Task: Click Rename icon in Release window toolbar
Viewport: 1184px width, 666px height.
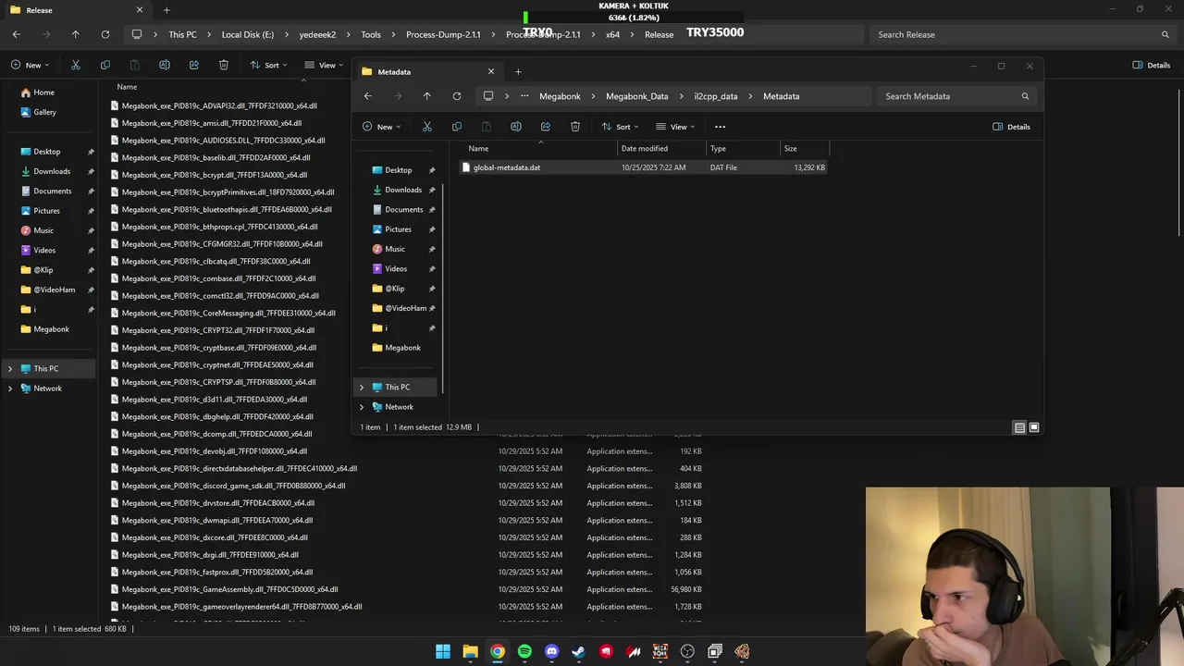Action: pos(164,65)
